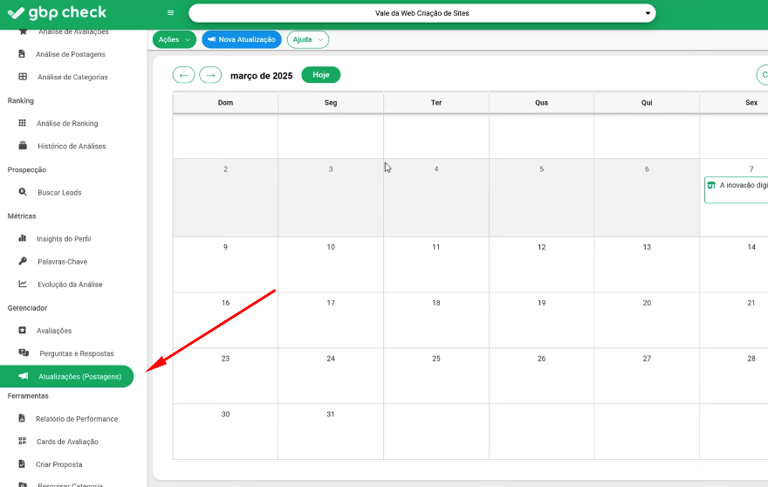This screenshot has width=768, height=487.
Task: Open the 'A inovação digi...' post event
Action: pyautogui.click(x=737, y=189)
